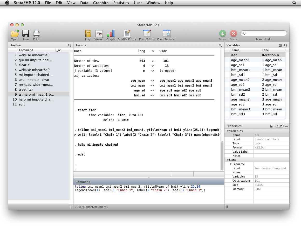Select the 'bmi_mean3' variable
This screenshot has height=227, width=301.
click(255, 109)
